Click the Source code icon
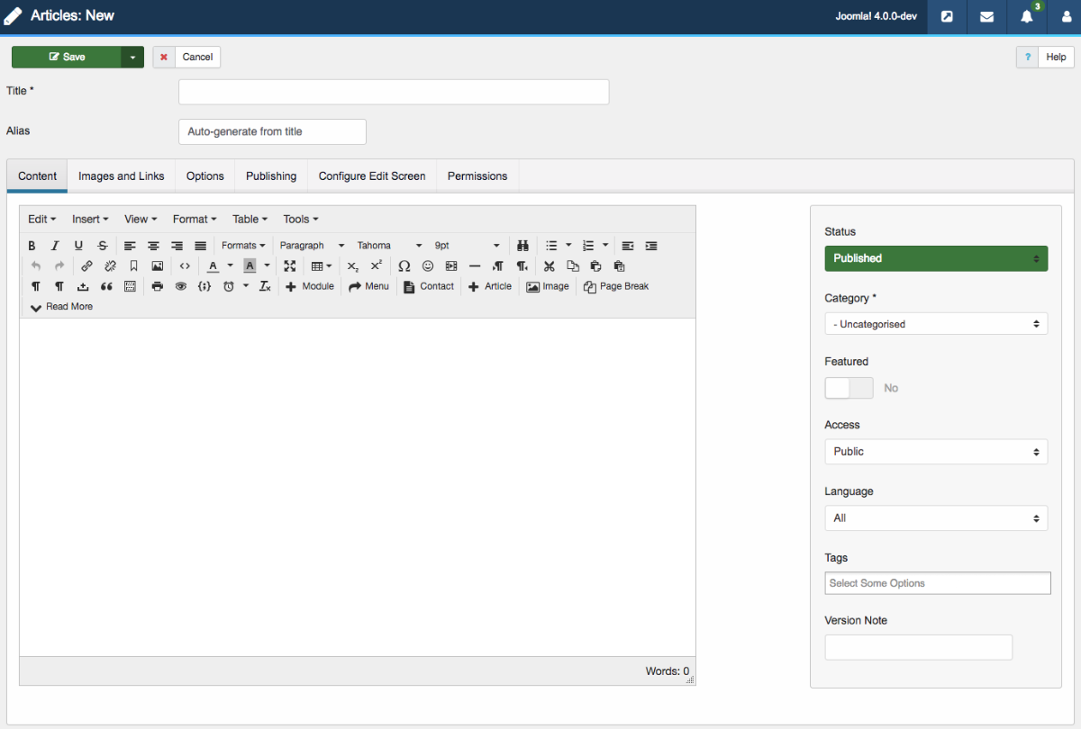Viewport: 1081px width, 729px height. point(183,265)
